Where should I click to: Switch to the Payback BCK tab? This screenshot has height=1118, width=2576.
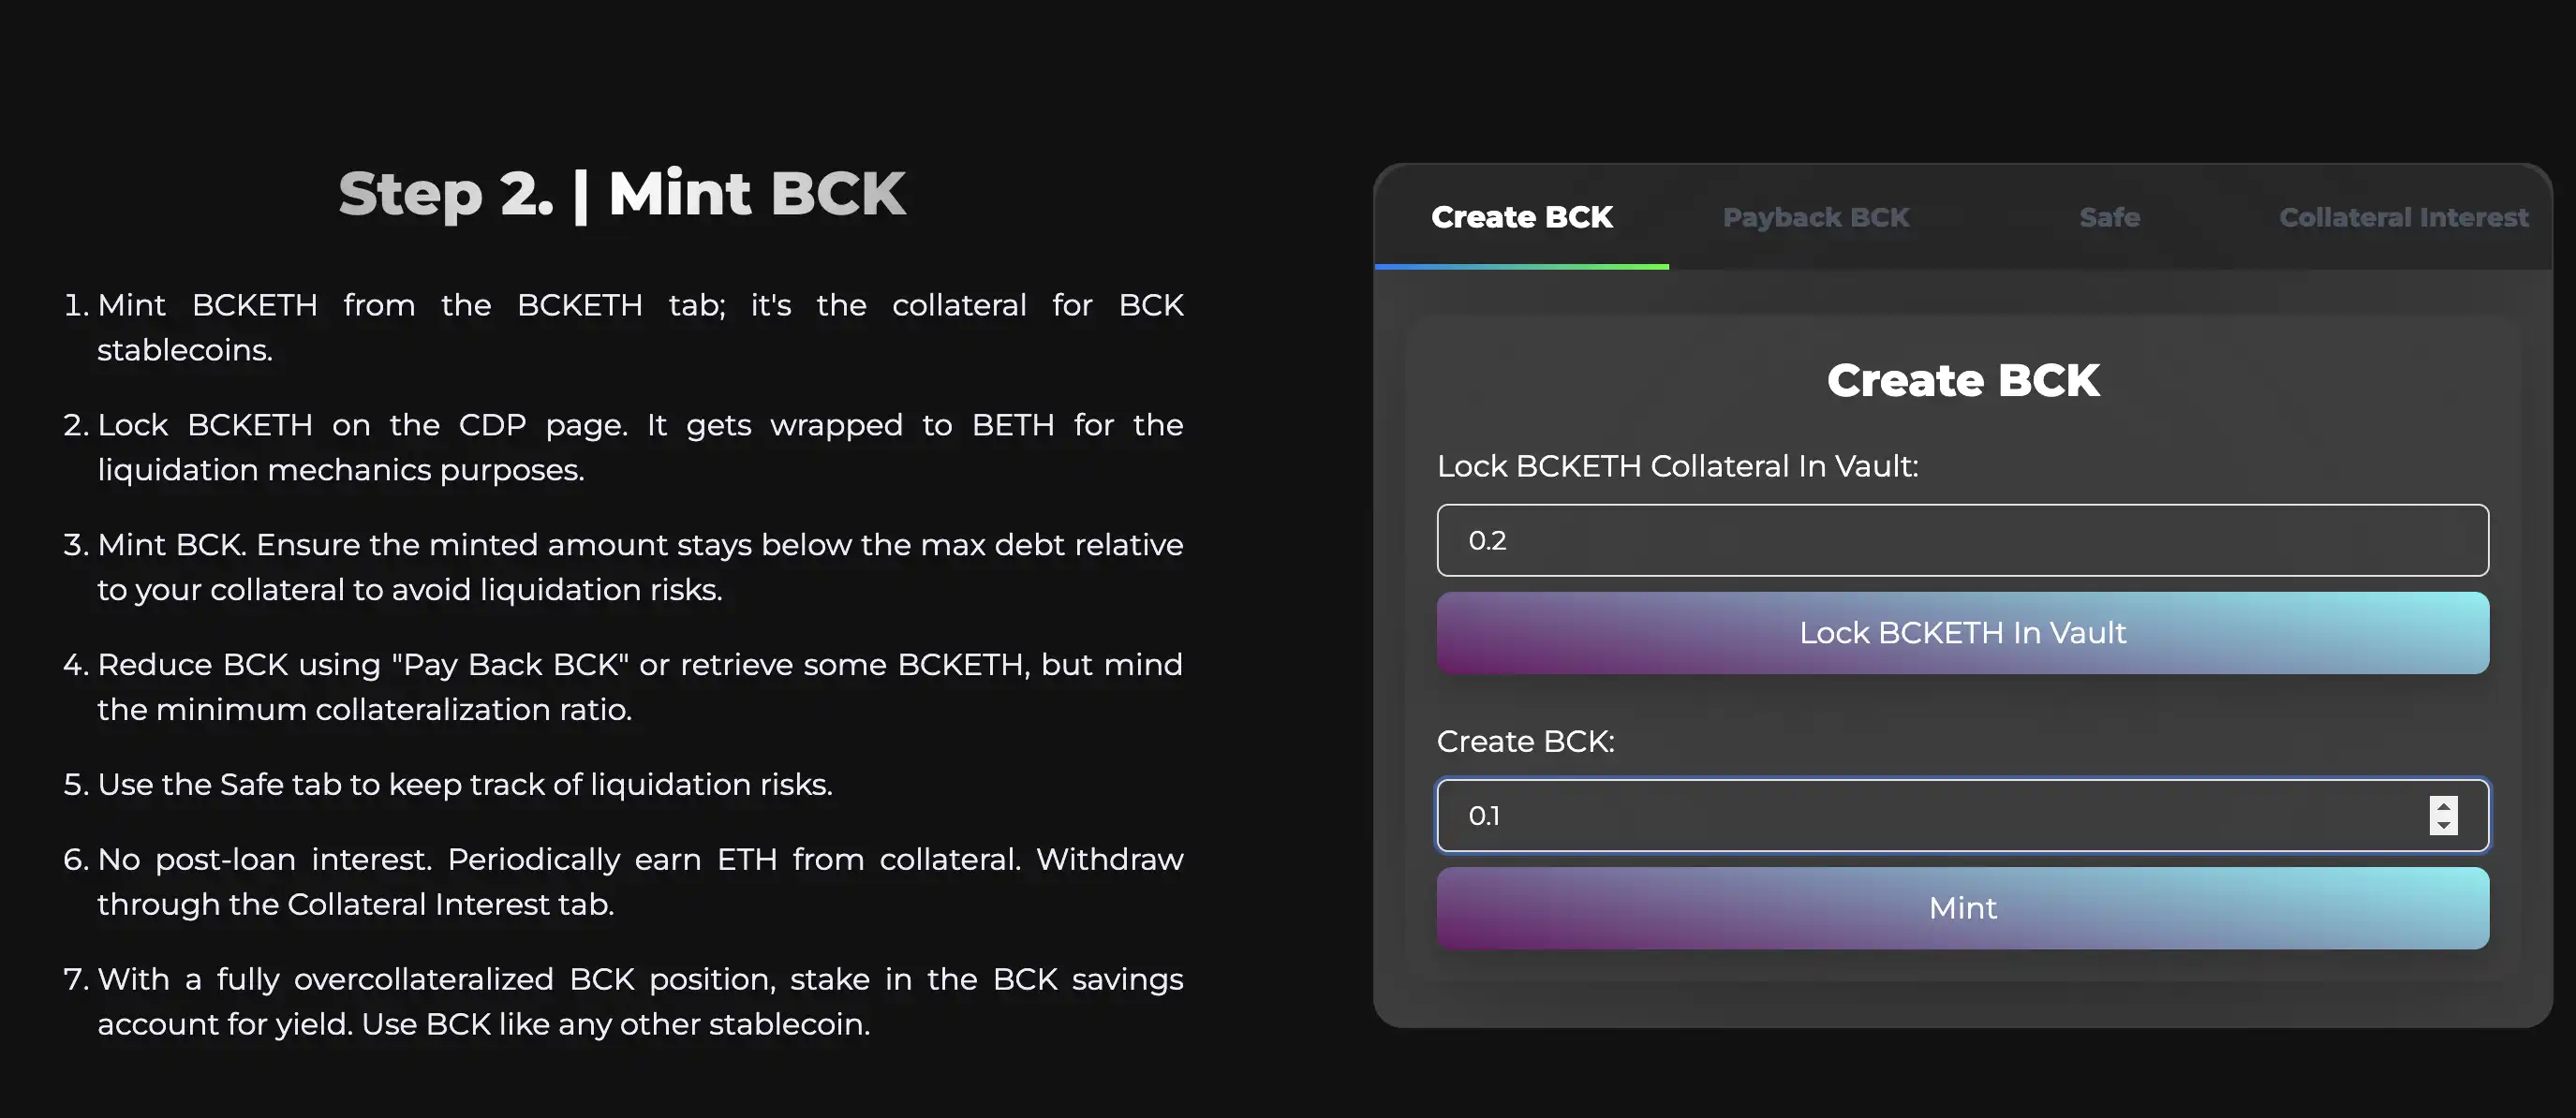point(1815,217)
